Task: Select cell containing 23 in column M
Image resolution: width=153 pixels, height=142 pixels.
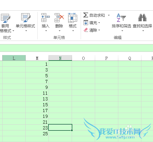Action: [37, 128]
